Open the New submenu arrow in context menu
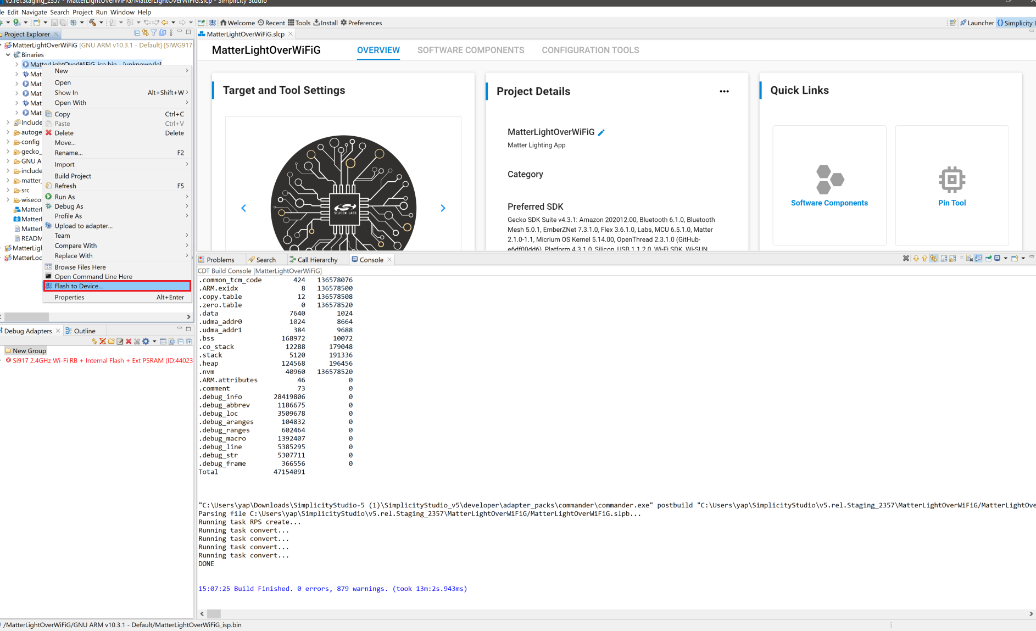Image resolution: width=1036 pixels, height=631 pixels. [x=187, y=71]
